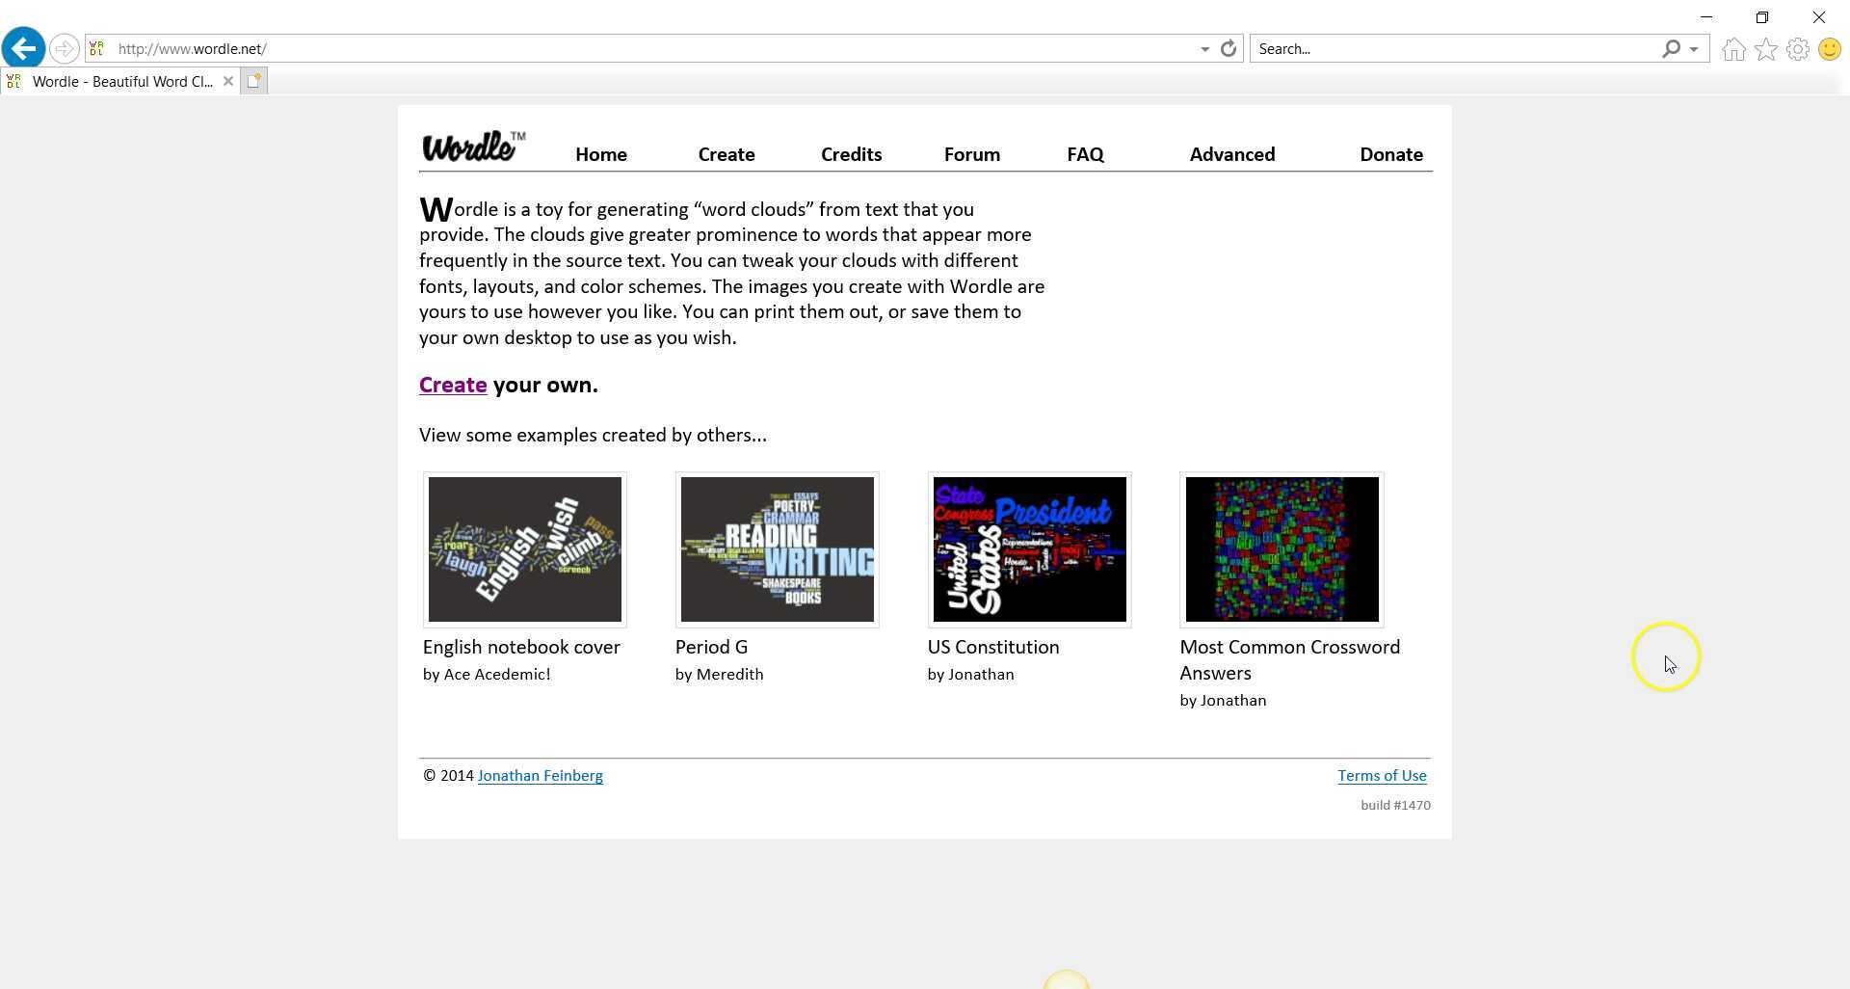Restore down the browser window
Screen dimensions: 1850x989
tap(1762, 17)
